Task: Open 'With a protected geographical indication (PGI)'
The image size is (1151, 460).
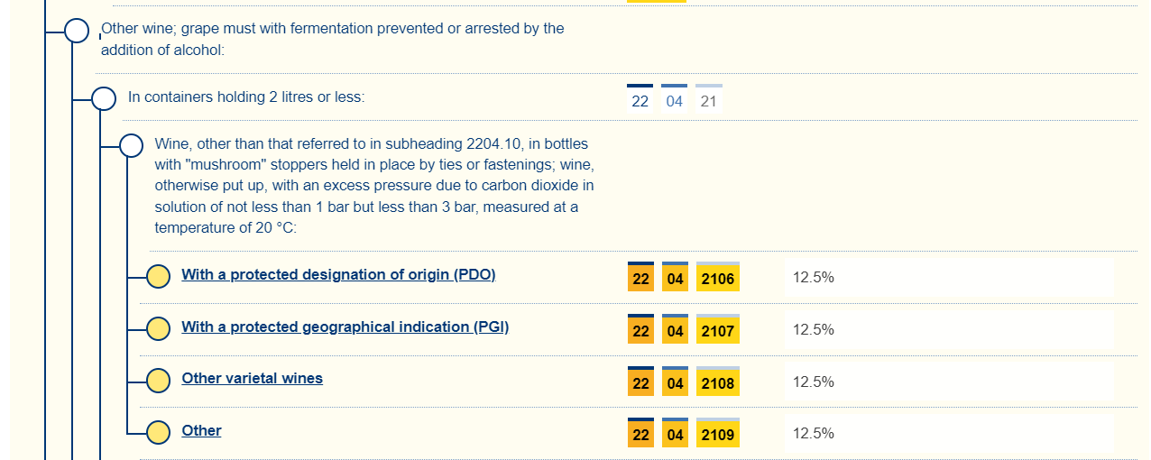Action: [x=345, y=327]
